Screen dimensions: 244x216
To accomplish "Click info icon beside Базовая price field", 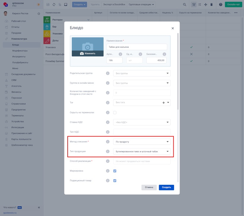I will pos(164,54).
